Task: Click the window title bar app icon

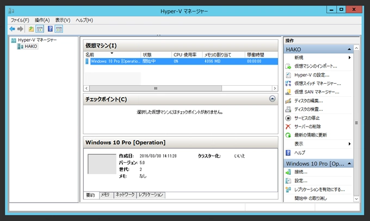Action: [11, 11]
